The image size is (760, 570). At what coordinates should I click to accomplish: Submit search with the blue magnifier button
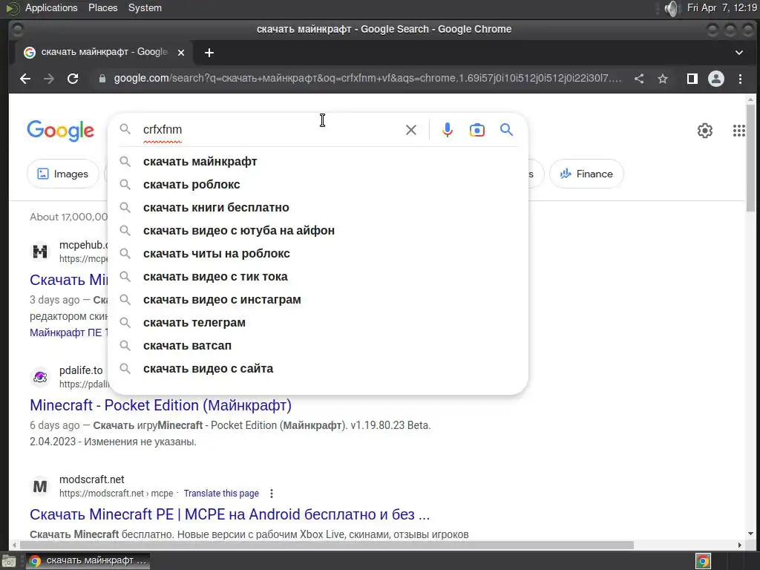[x=506, y=130]
